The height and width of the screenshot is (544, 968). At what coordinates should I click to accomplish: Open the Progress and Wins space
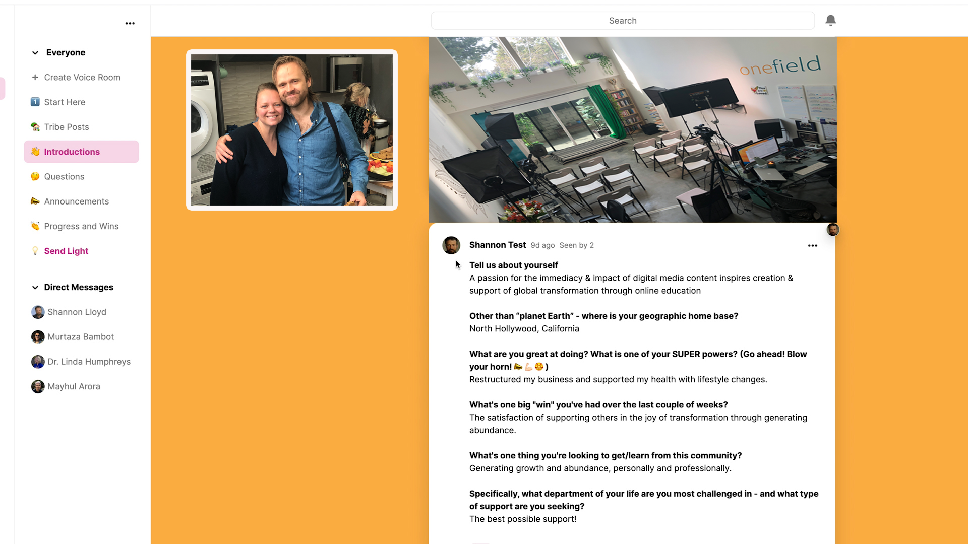click(x=81, y=226)
